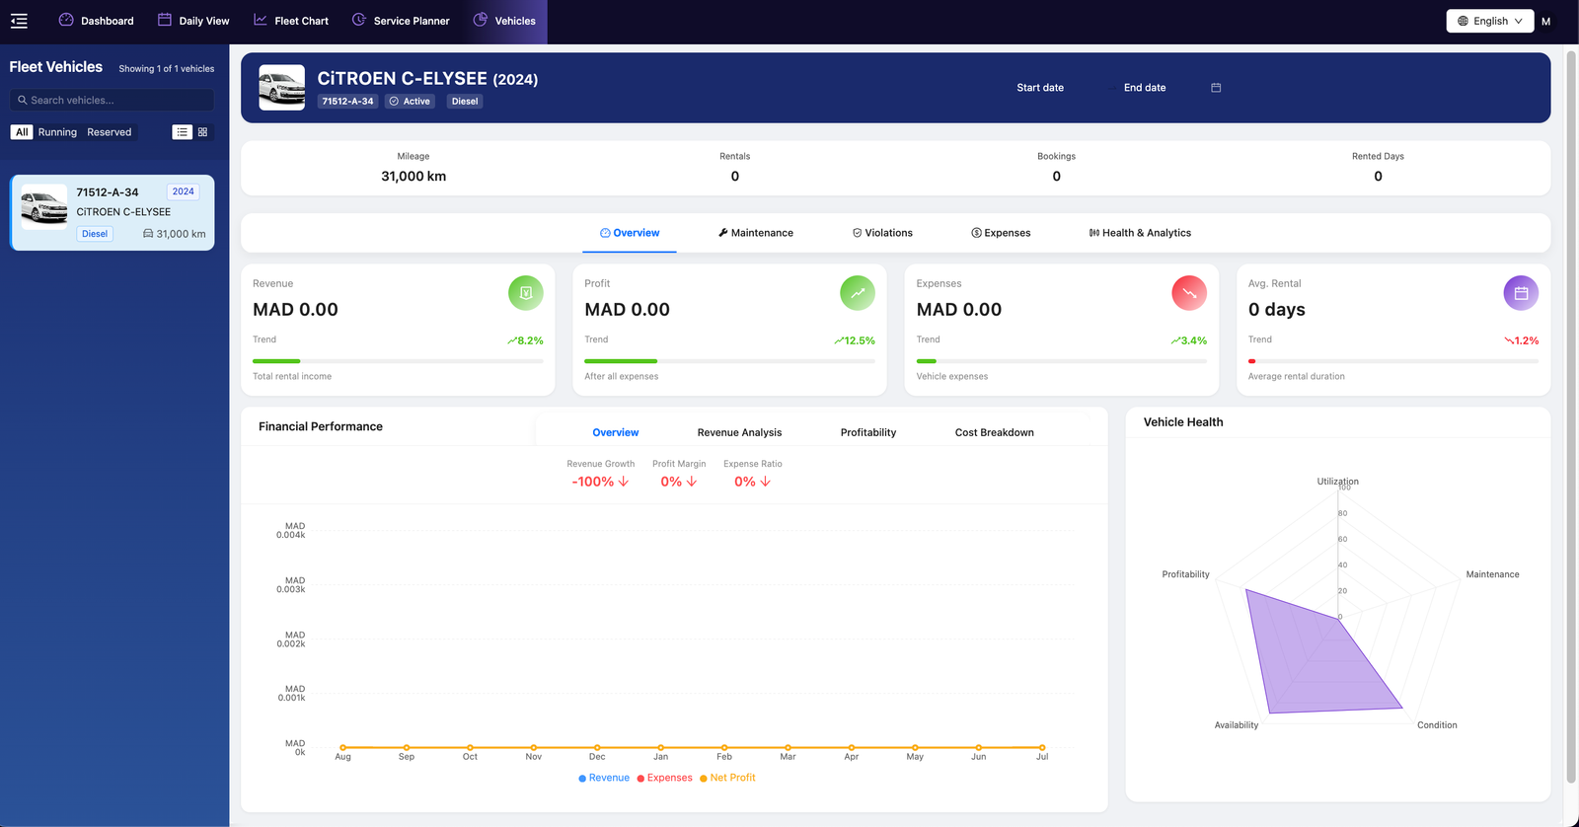Click the red Expenses trend-down icon
This screenshot has height=827, width=1579.
[x=1189, y=293]
